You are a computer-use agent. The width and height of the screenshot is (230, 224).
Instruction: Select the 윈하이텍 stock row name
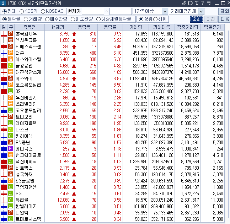(x=24, y=136)
